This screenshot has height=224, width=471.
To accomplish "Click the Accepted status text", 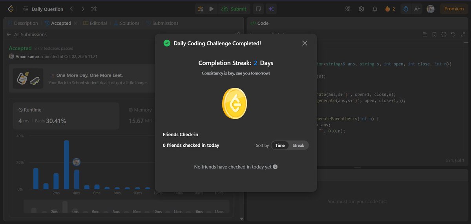I will point(20,48).
